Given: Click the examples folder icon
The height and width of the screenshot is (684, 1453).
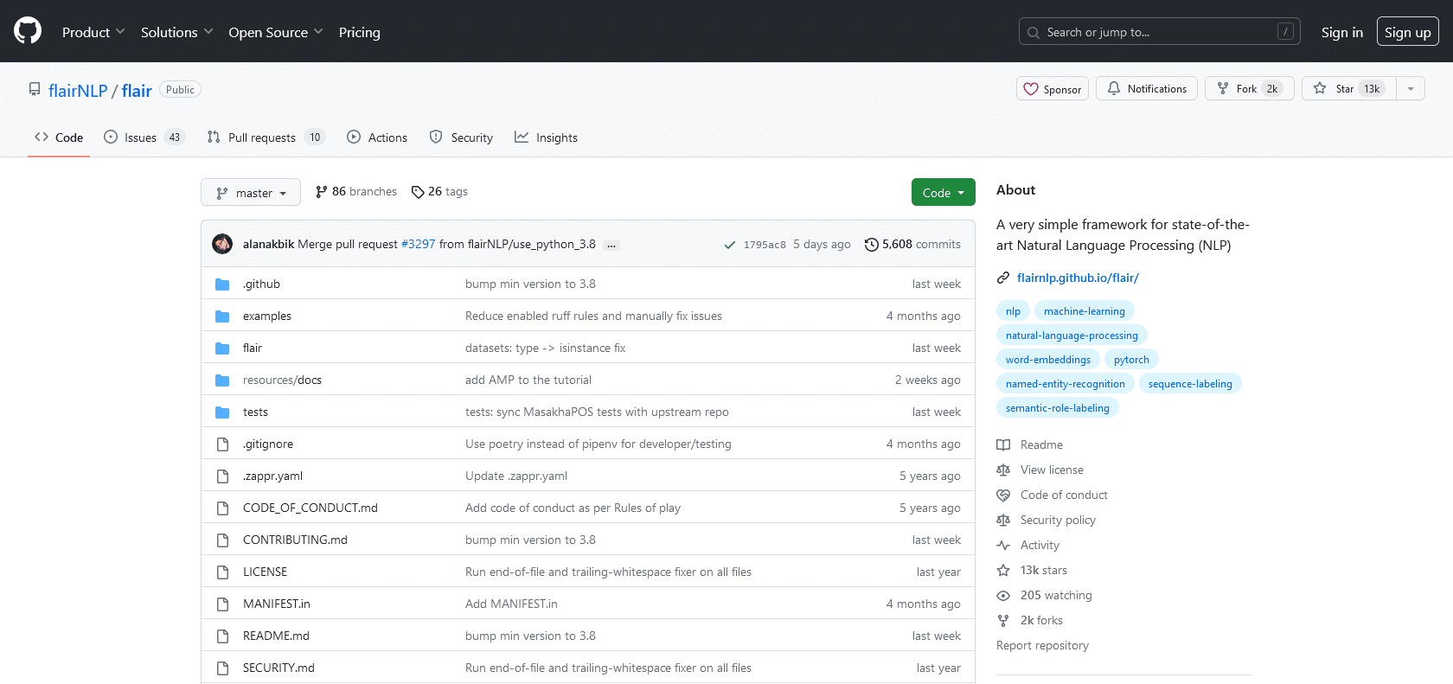Looking at the screenshot, I should 222,316.
